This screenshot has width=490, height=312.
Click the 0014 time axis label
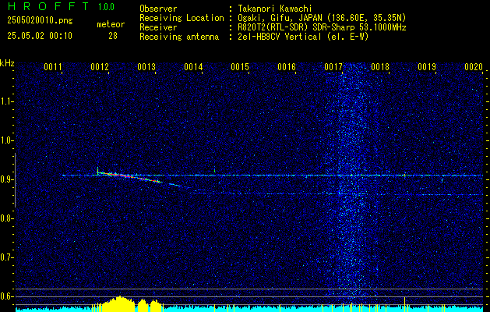coord(193,66)
